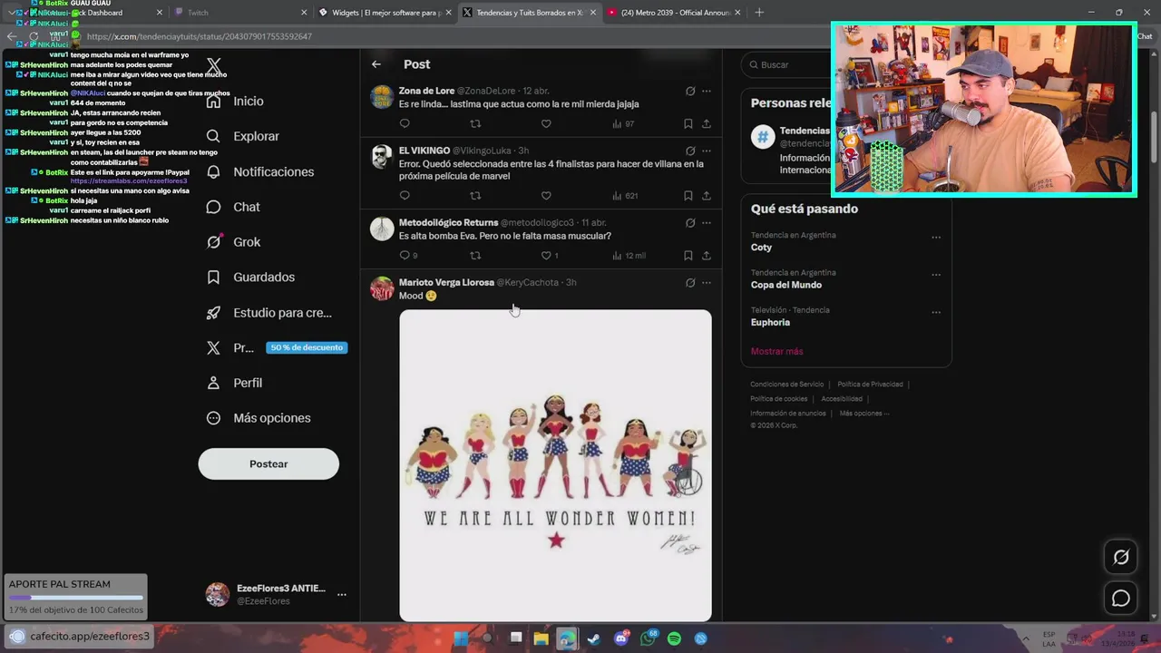1161x653 pixels.
Task: Bookmark EL VIKINGO's tweet
Action: tap(688, 195)
